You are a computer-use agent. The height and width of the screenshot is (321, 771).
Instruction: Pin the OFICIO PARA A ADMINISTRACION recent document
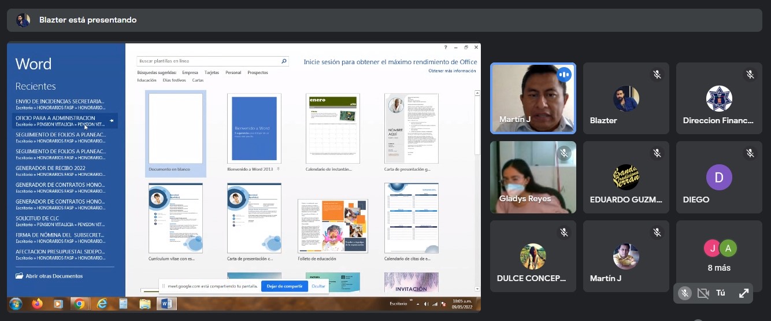click(x=112, y=121)
